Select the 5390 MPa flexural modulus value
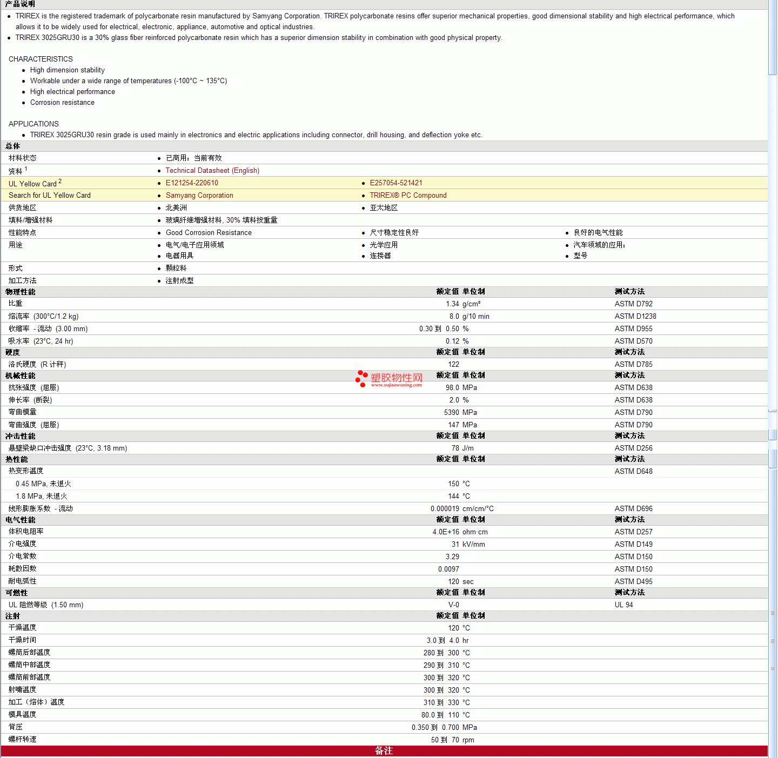Viewport: 778px width, 758px height. (461, 413)
